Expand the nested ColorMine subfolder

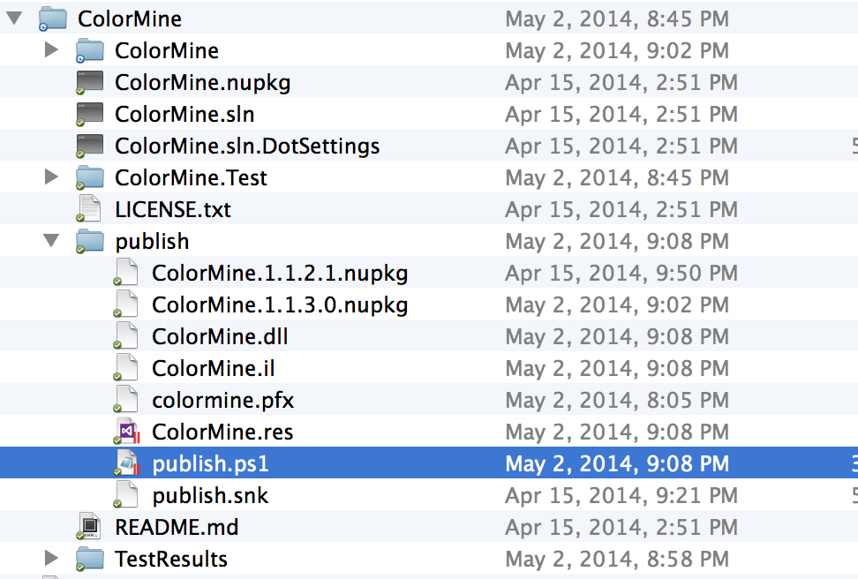click(51, 49)
